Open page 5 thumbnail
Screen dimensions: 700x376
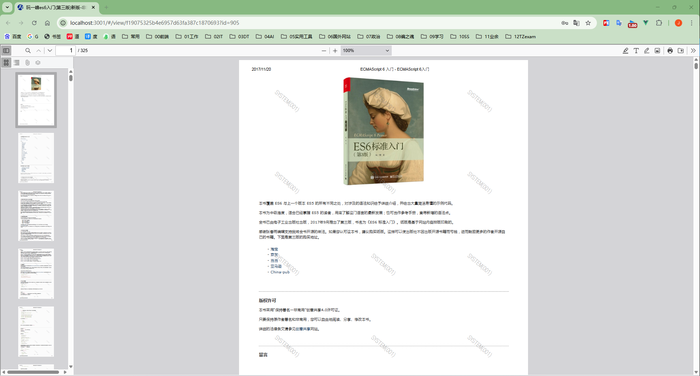tap(36, 331)
